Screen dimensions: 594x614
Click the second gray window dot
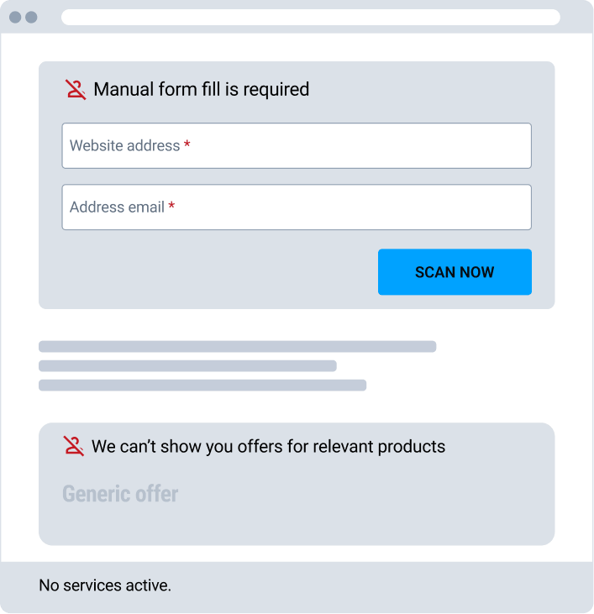pos(31,18)
